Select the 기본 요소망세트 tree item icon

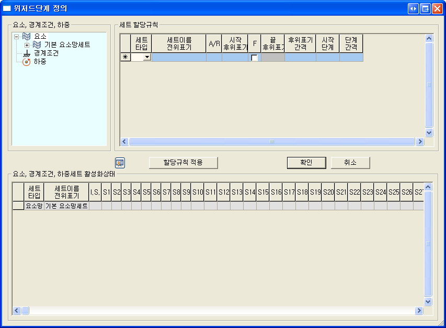pos(37,45)
